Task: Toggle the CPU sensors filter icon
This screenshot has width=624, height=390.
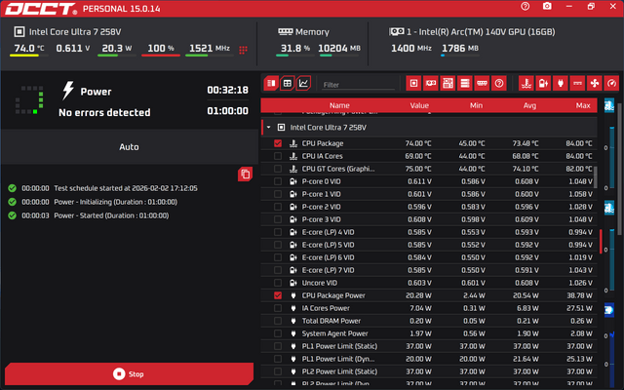Action: [x=413, y=83]
